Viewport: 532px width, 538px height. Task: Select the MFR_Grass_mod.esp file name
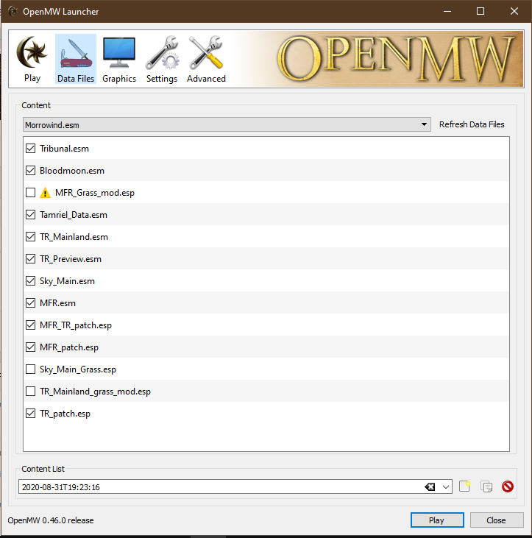tap(95, 193)
